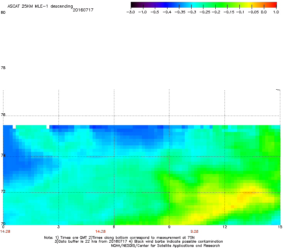283x248 pixels.
Task: Click the rainbow color scale bar
Action: 204,5
